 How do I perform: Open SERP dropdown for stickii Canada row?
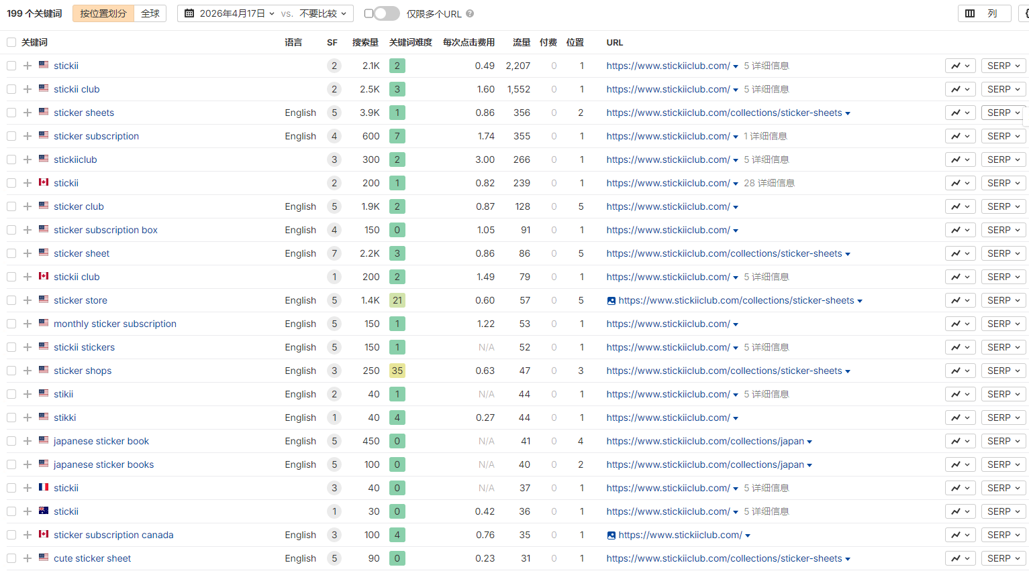click(x=1003, y=183)
